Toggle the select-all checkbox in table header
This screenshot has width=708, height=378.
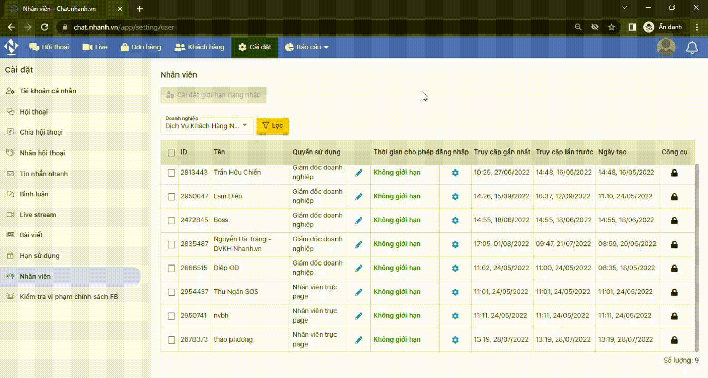tap(171, 153)
